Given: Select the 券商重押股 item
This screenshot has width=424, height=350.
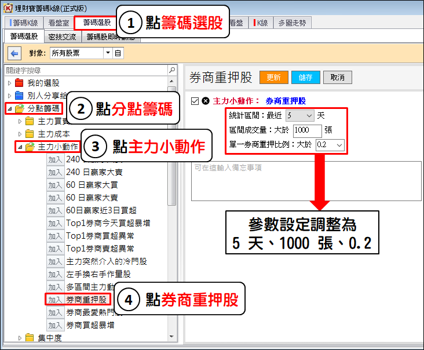Looking at the screenshot, I should pyautogui.click(x=86, y=300).
